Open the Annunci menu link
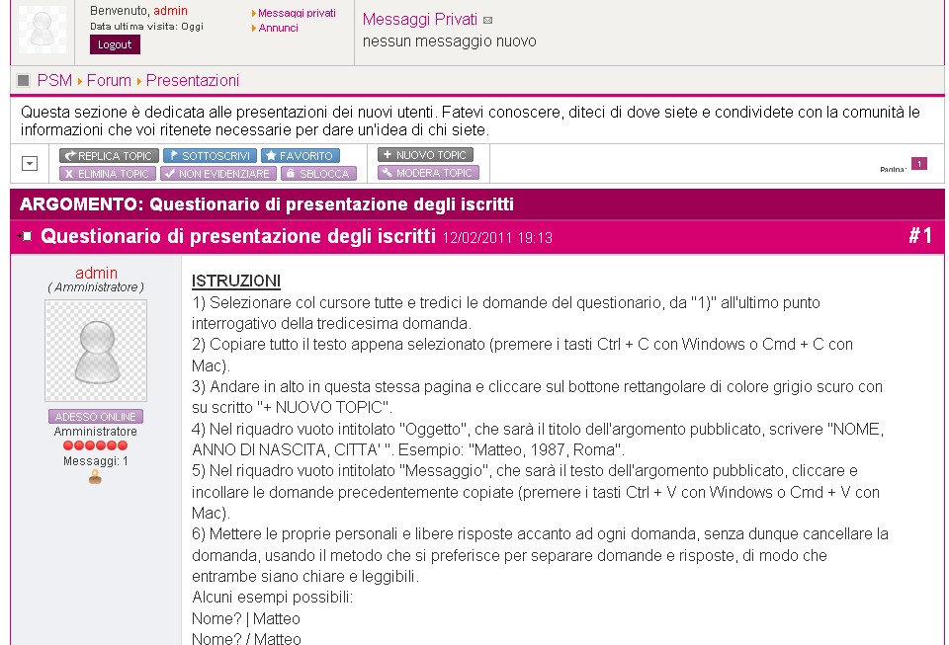The image size is (949, 645). (278, 28)
